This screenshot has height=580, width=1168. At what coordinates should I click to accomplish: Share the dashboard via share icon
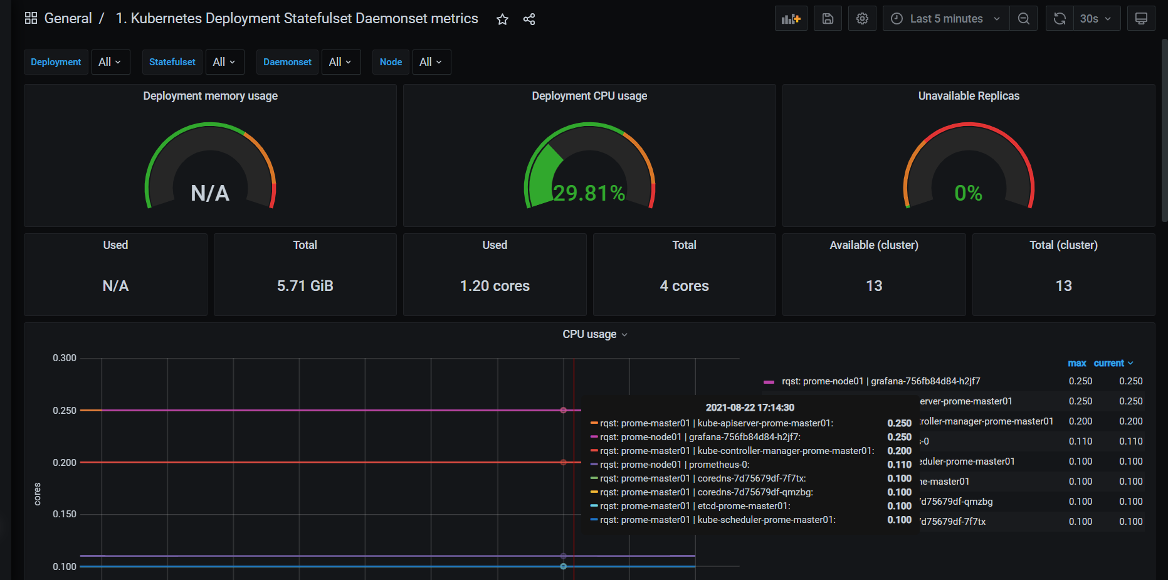pos(529,19)
